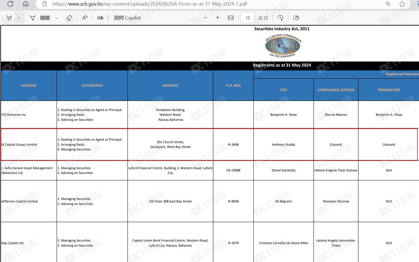Image resolution: width=419 pixels, height=262 pixels.
Task: Open the translate tool
Action: [100, 18]
